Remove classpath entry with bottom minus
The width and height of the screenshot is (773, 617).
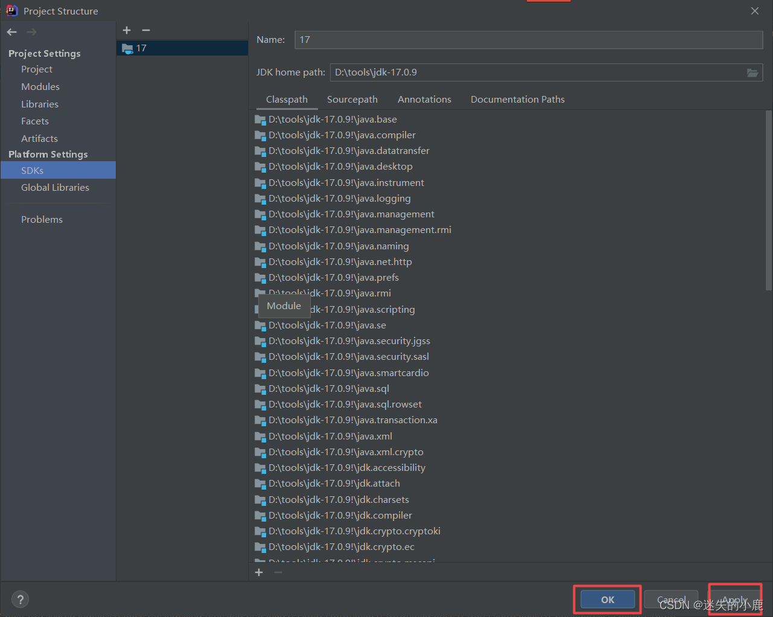pyautogui.click(x=278, y=572)
